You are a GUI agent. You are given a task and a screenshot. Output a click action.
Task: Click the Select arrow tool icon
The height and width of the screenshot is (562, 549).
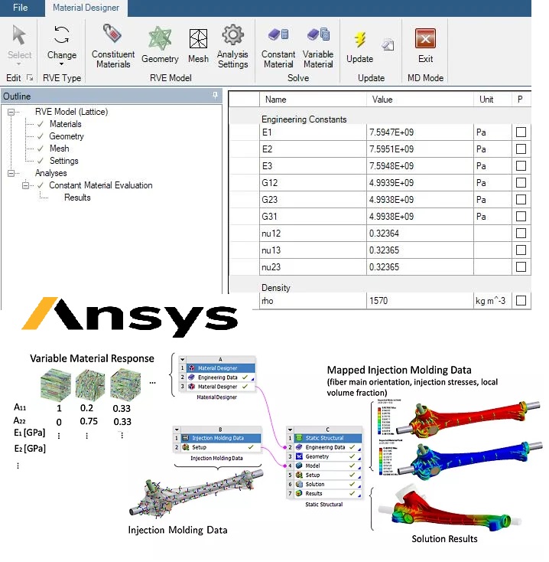[18, 34]
